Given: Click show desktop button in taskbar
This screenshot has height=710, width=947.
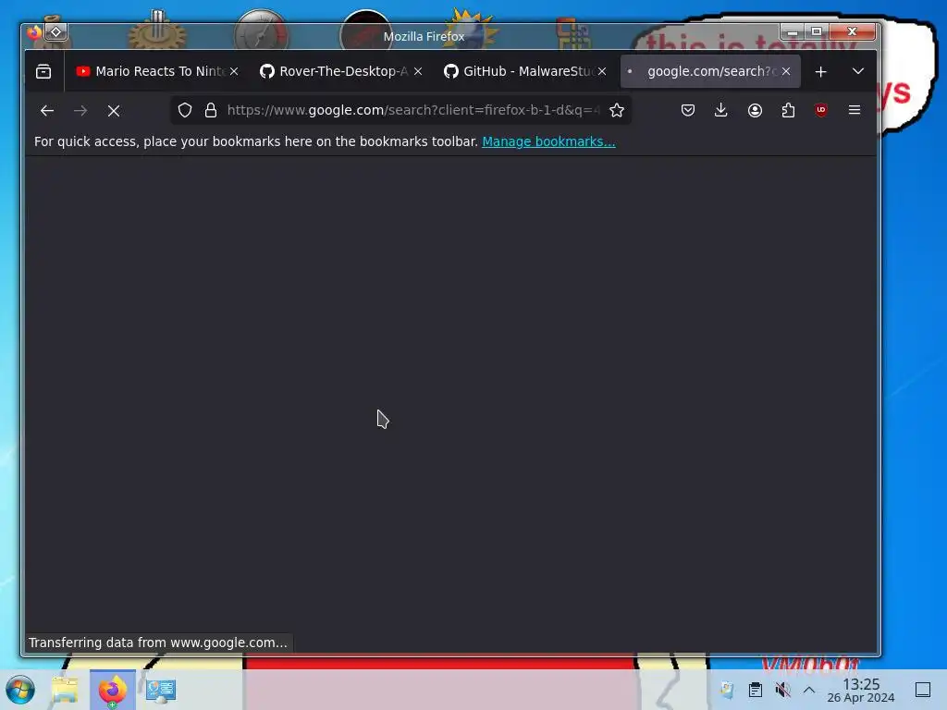Looking at the screenshot, I should (922, 690).
